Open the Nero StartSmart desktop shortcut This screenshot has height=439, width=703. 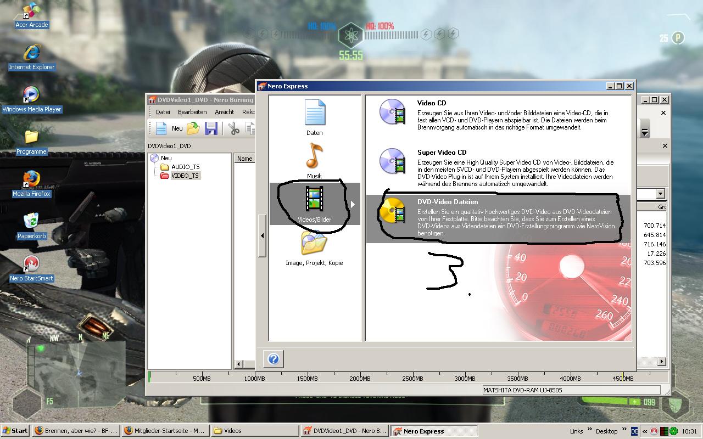coord(31,267)
